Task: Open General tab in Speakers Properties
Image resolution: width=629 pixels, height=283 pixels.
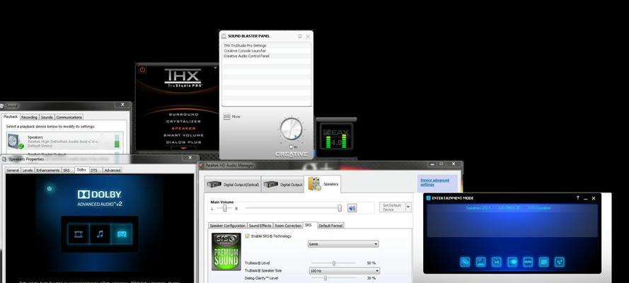Action: pyautogui.click(x=13, y=171)
